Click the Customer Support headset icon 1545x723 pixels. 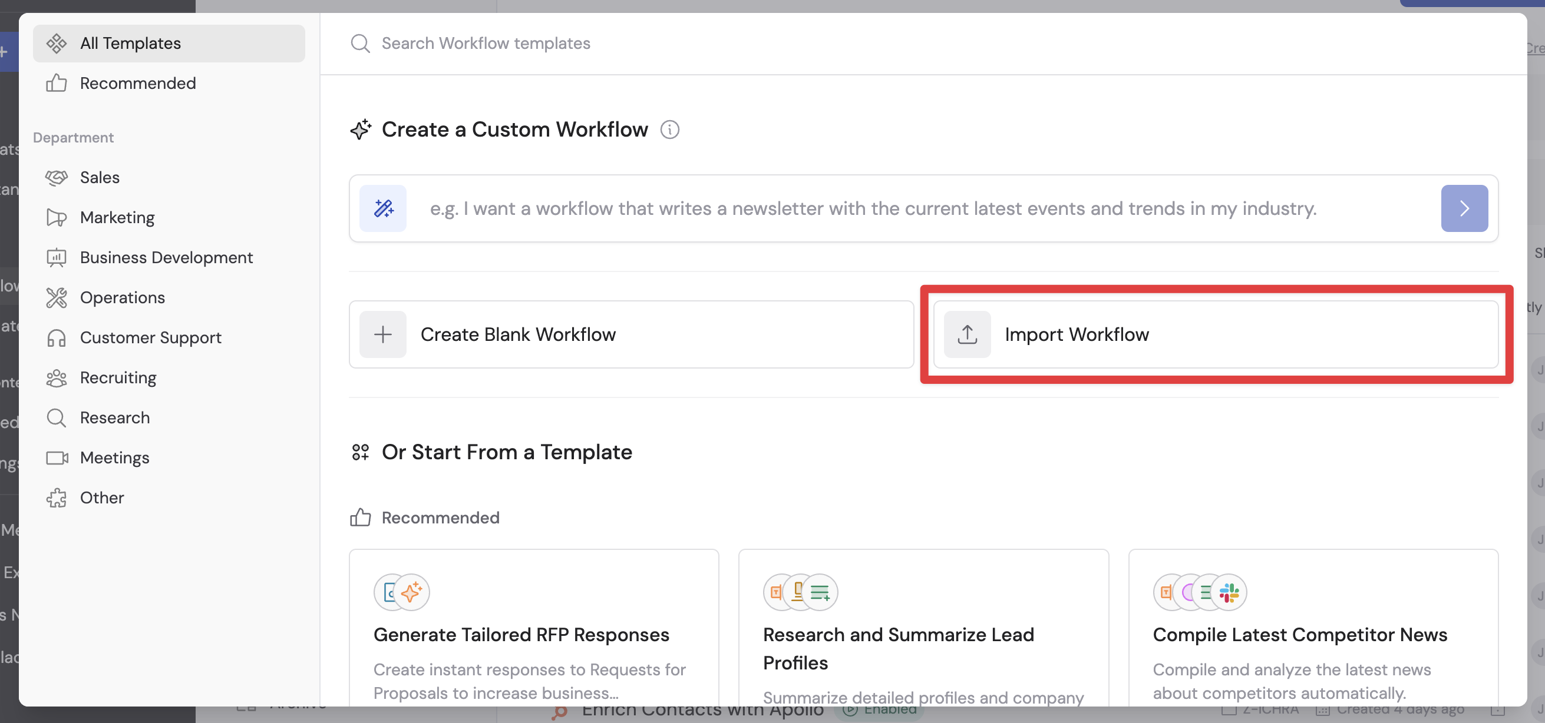(x=57, y=337)
